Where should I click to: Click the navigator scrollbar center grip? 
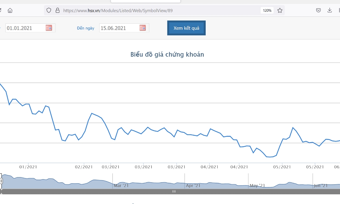174,191
